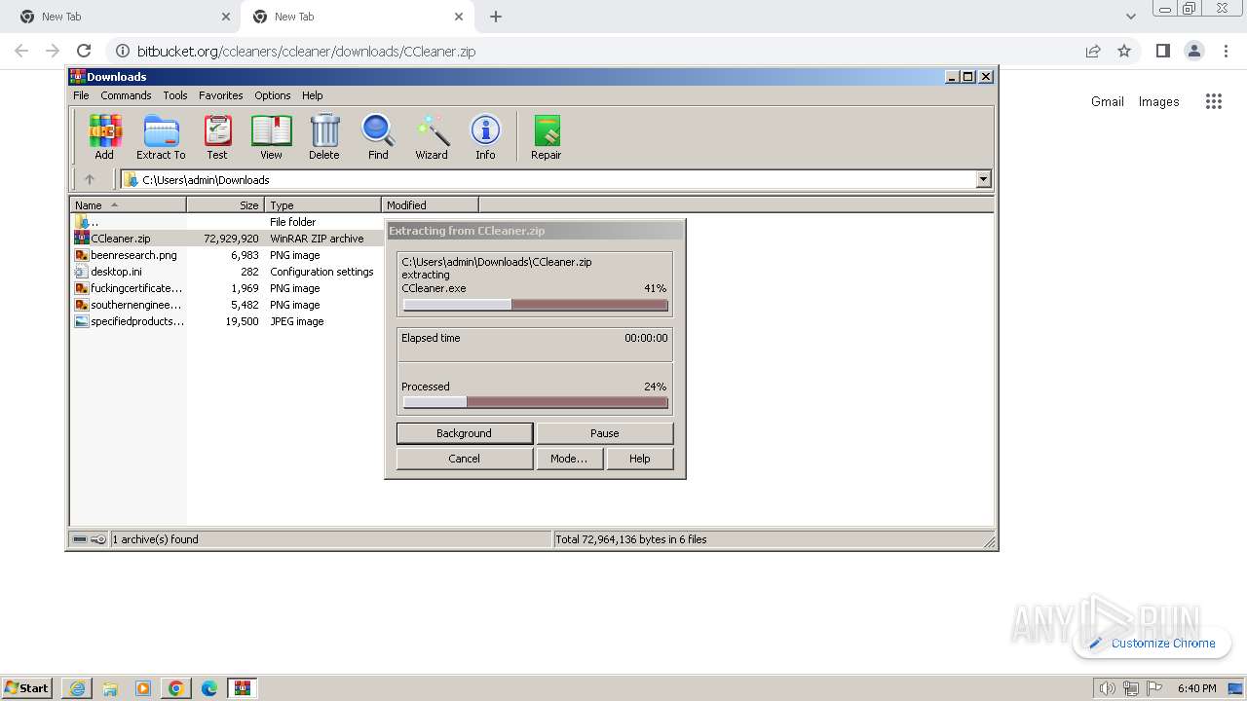Click the Find magnifier icon
This screenshot has height=701, width=1247.
(378, 137)
